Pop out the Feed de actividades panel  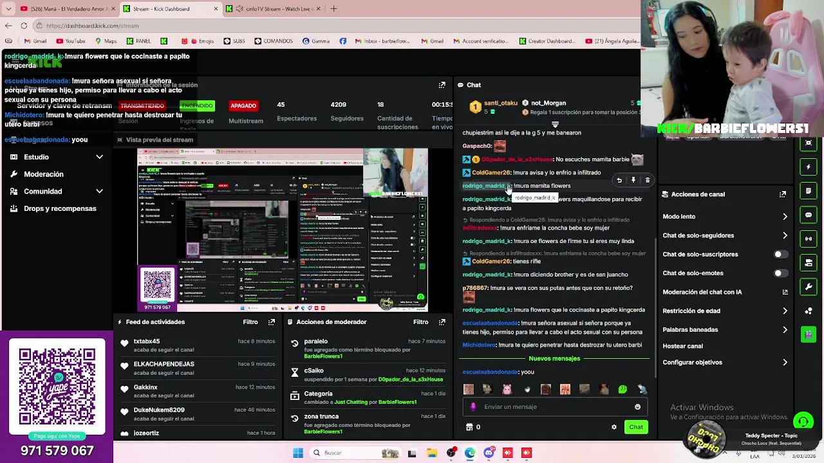click(x=272, y=322)
